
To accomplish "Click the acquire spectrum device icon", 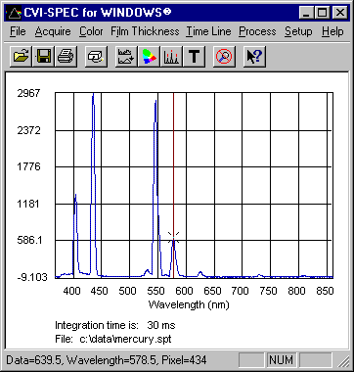I will pos(96,57).
